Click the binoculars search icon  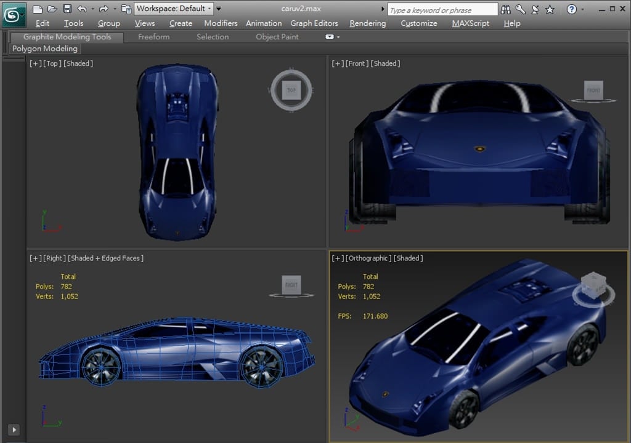coord(506,9)
